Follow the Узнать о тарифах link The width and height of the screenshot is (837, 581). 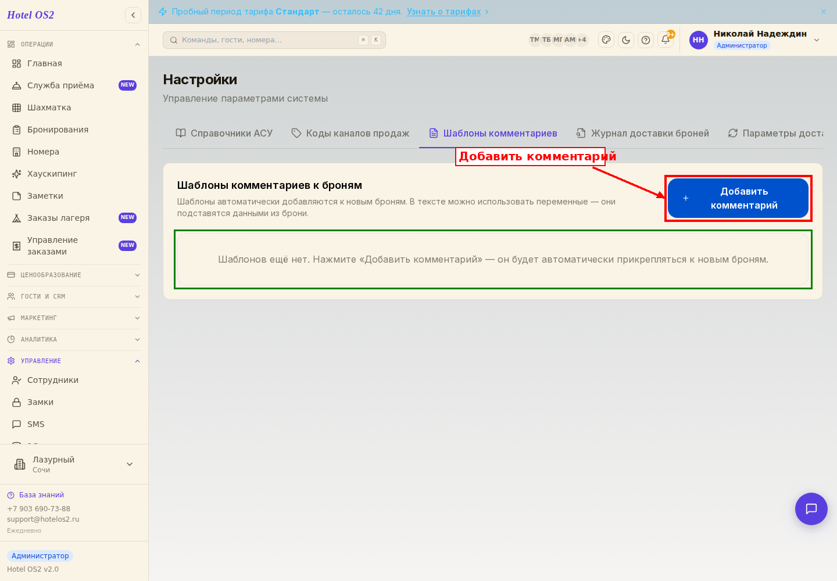pyautogui.click(x=444, y=12)
